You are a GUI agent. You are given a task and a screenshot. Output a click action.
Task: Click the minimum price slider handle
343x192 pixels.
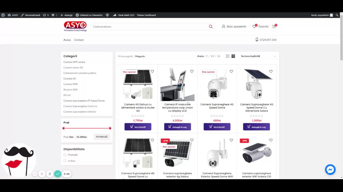coord(64,128)
